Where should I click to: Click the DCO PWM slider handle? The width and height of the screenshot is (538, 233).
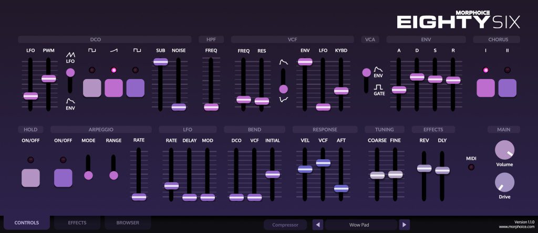[49, 79]
